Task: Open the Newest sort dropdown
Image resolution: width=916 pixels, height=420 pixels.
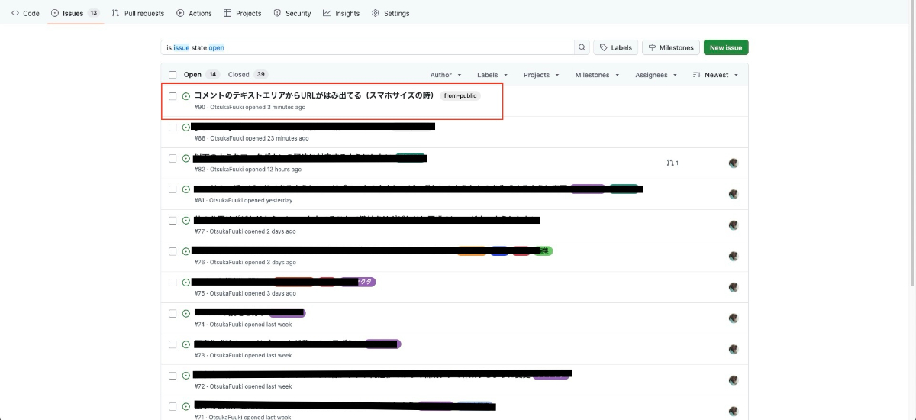Action: [716, 75]
